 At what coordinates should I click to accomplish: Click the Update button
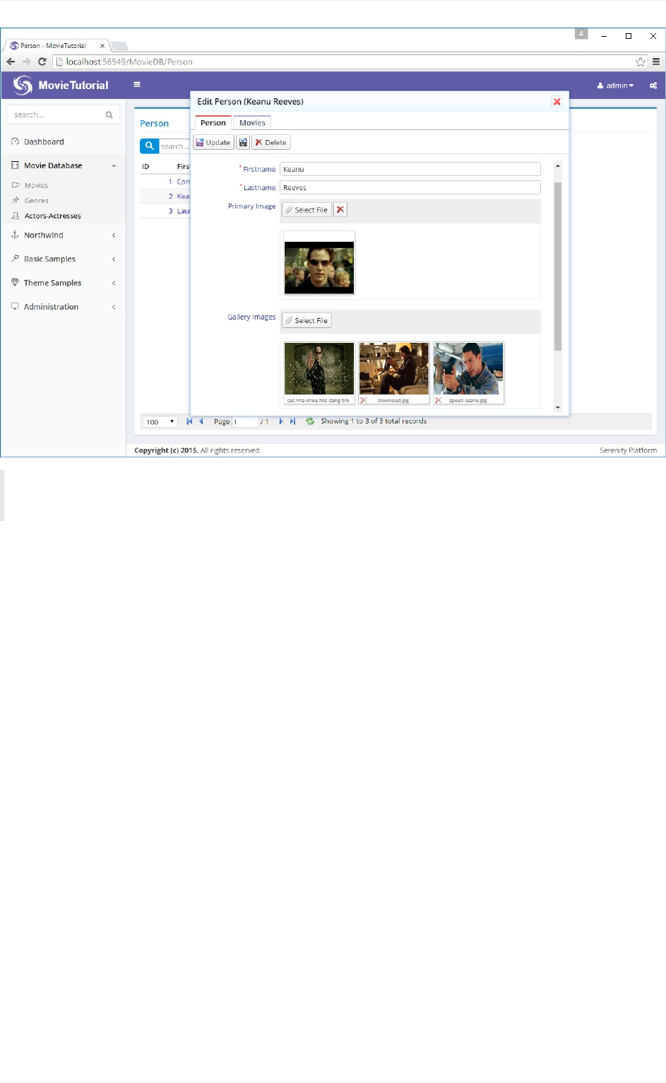pos(213,143)
